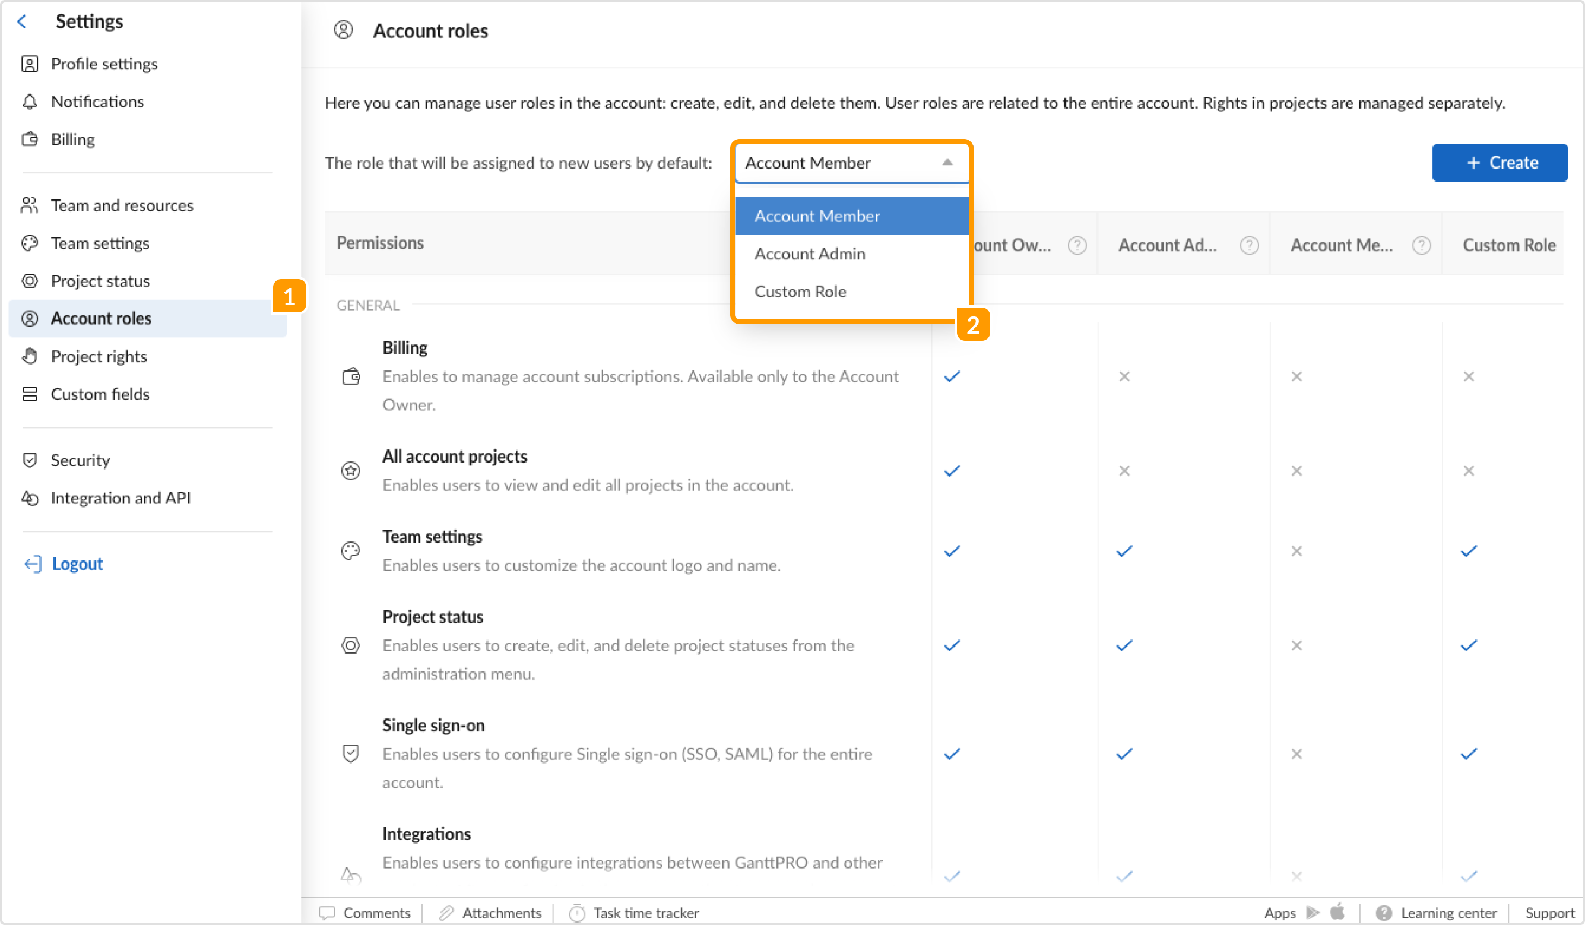This screenshot has height=925, width=1585.
Task: Click the Project rights hand icon
Action: coord(30,356)
